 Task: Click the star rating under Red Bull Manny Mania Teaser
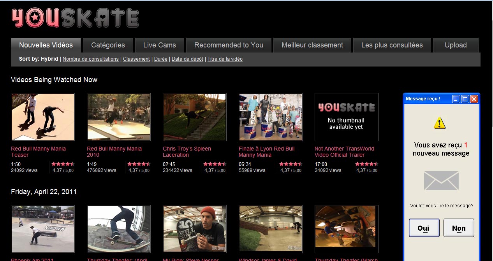[x=63, y=164]
